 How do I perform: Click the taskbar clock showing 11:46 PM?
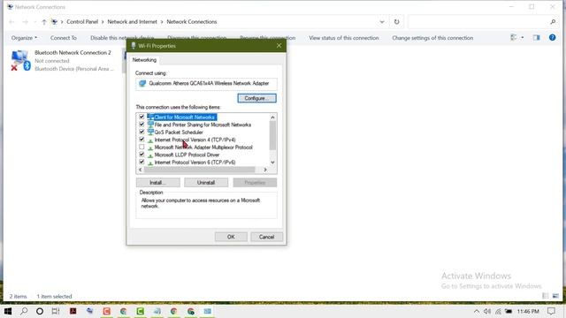click(x=528, y=311)
